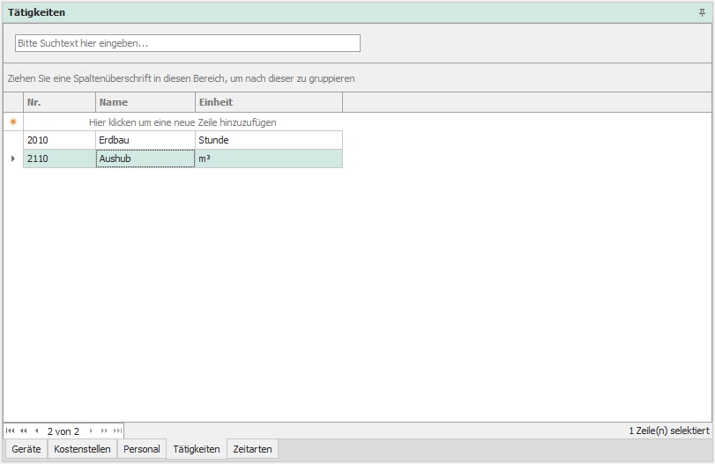This screenshot has width=715, height=464.
Task: Pin the Tätigkeiten panel with pin icon
Action: click(703, 13)
